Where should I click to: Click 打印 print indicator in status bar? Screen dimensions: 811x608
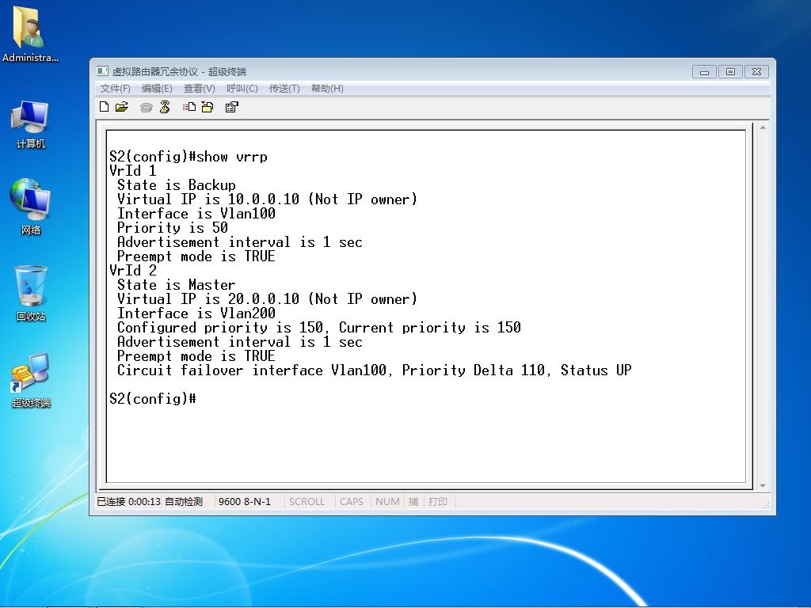(x=437, y=501)
